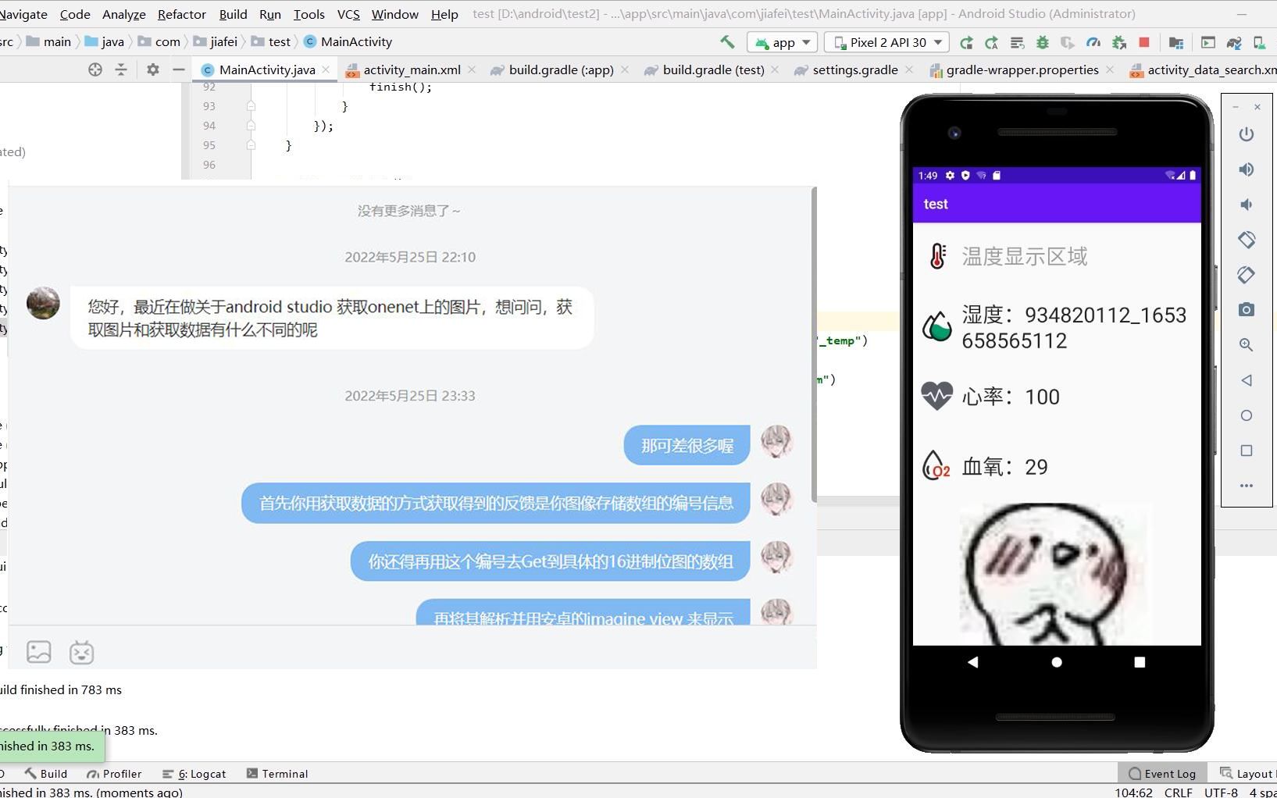Click the image attachment icon in chat window
The image size is (1277, 798).
[39, 651]
